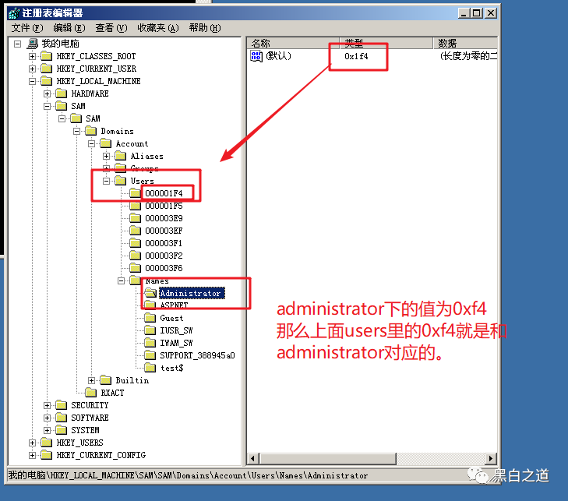
Task: Select the test$ account key
Action: click(171, 368)
